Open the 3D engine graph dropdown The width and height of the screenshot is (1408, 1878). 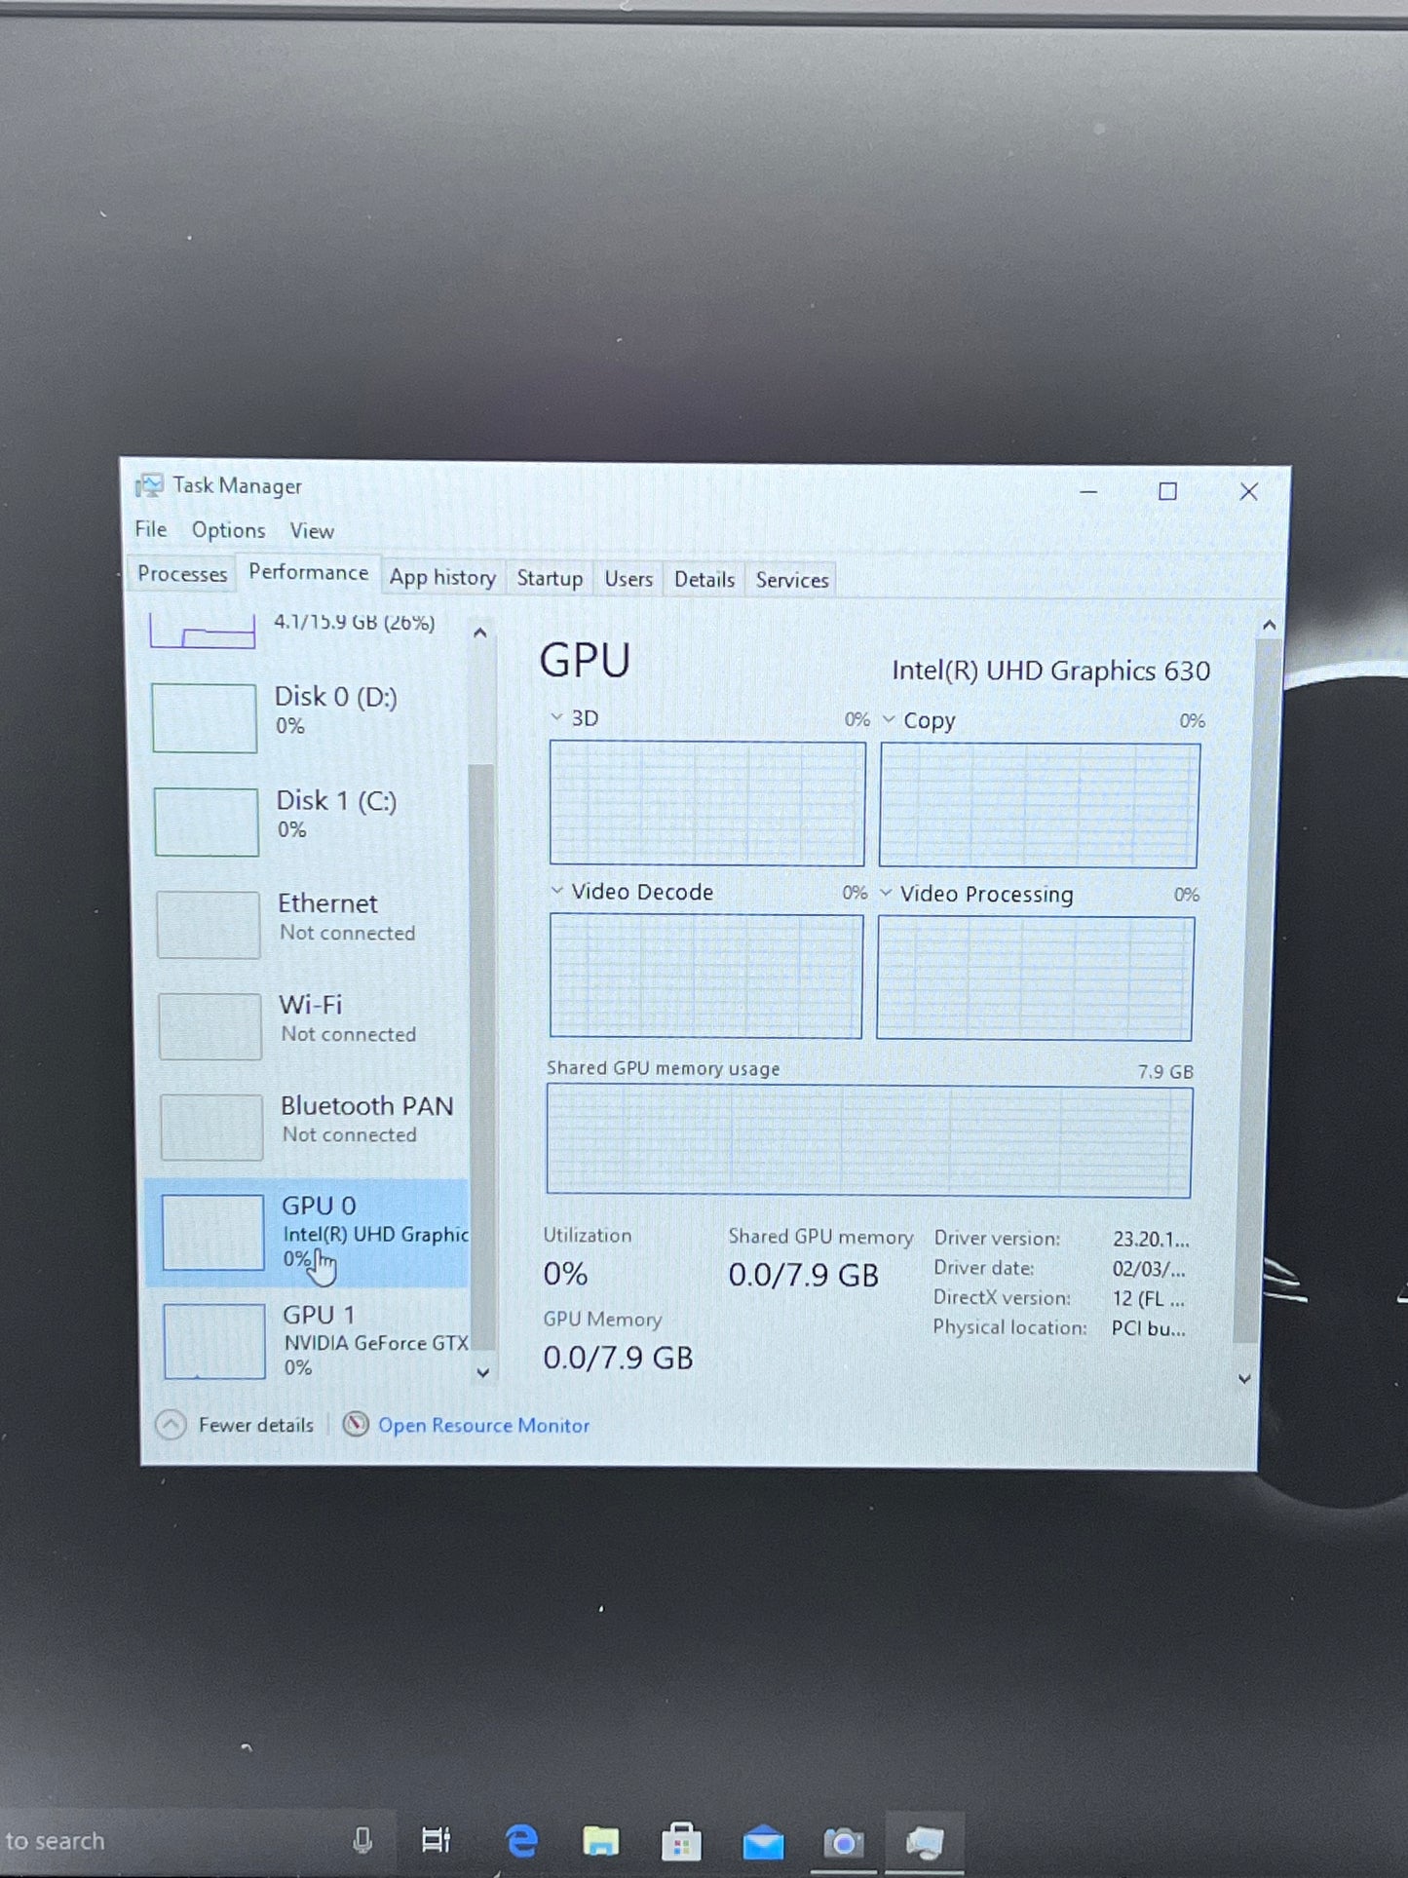(x=556, y=717)
